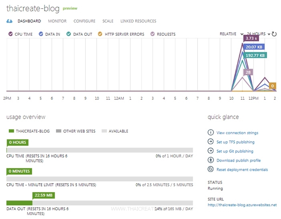Viewport: 281px width, 219px height.
Task: Click the 0 HOURS usage label
Action: click(17, 142)
